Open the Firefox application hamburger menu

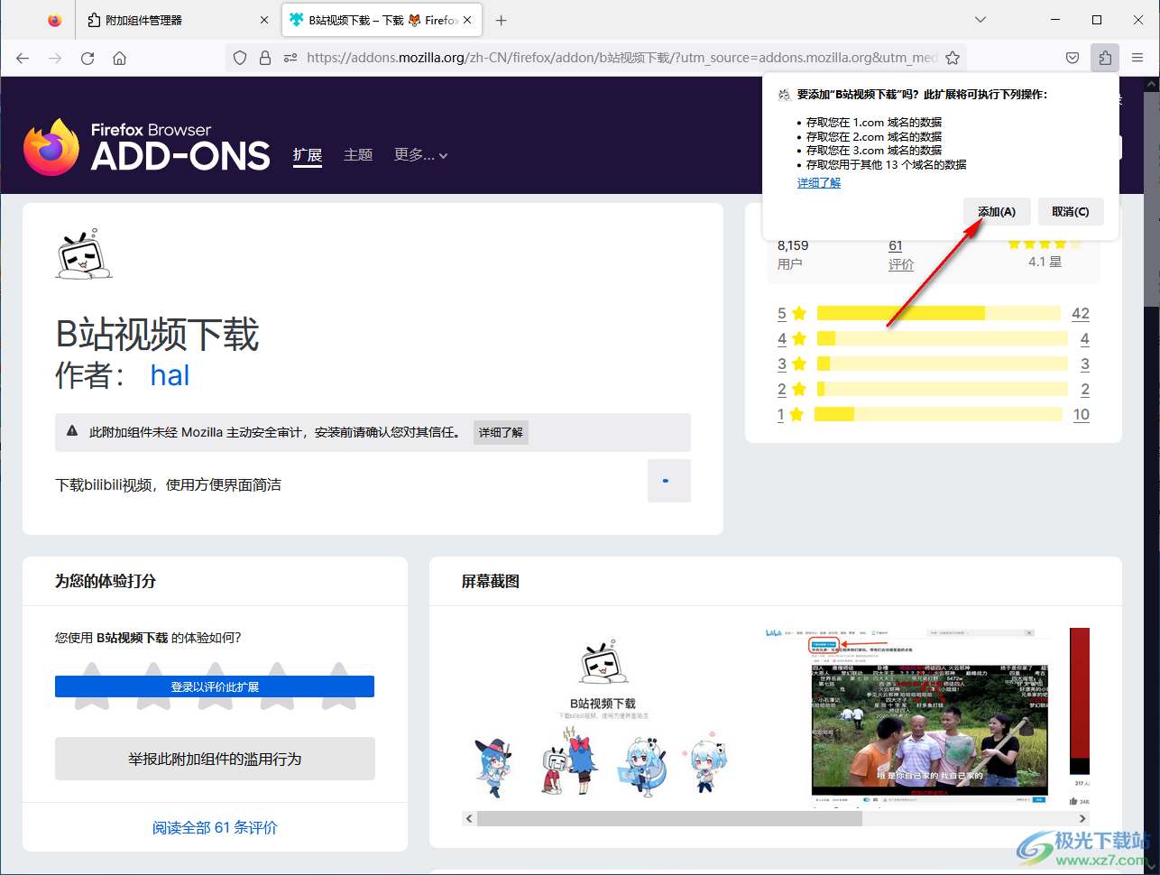[1137, 58]
